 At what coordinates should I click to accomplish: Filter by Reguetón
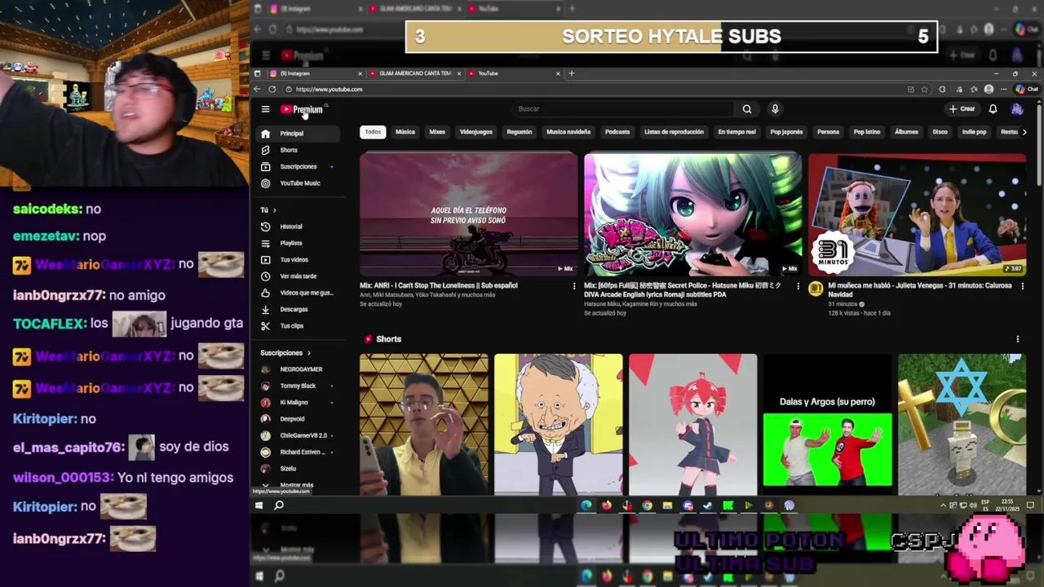519,132
